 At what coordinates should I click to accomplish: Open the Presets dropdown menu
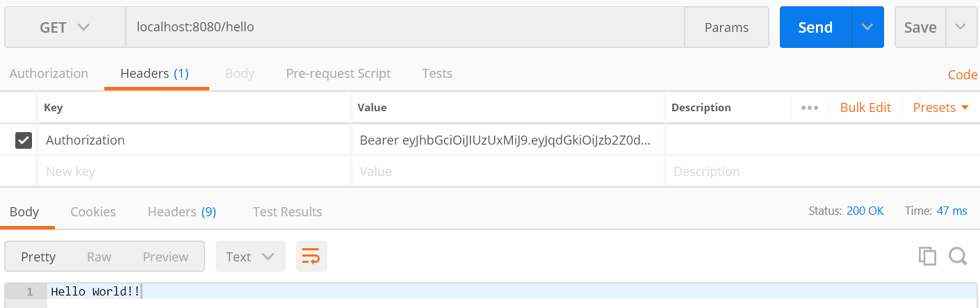coord(940,108)
